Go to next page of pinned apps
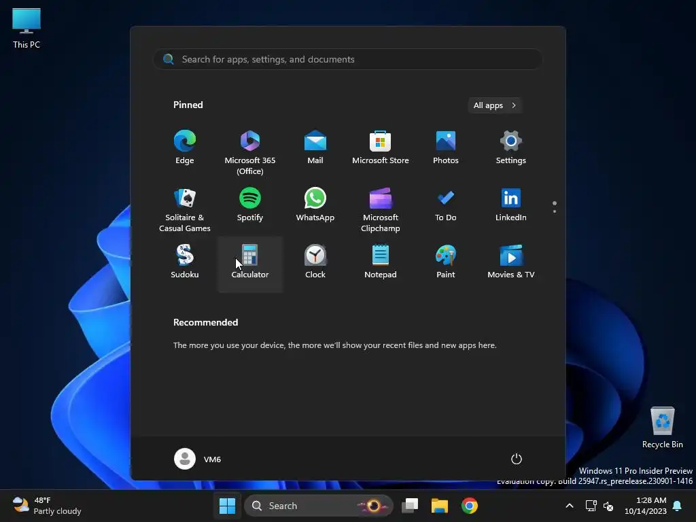 (x=555, y=211)
